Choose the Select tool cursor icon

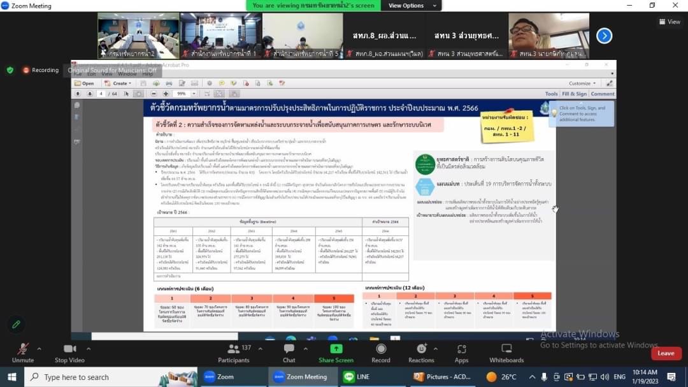[x=126, y=94]
